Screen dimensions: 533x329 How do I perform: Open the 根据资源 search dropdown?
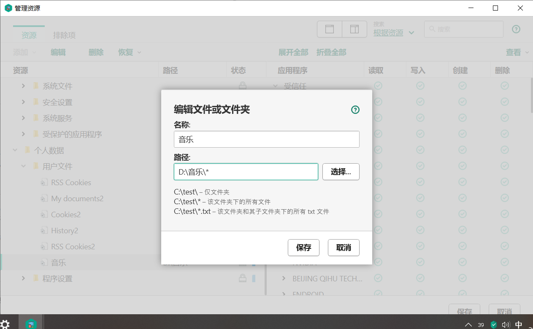coord(394,32)
